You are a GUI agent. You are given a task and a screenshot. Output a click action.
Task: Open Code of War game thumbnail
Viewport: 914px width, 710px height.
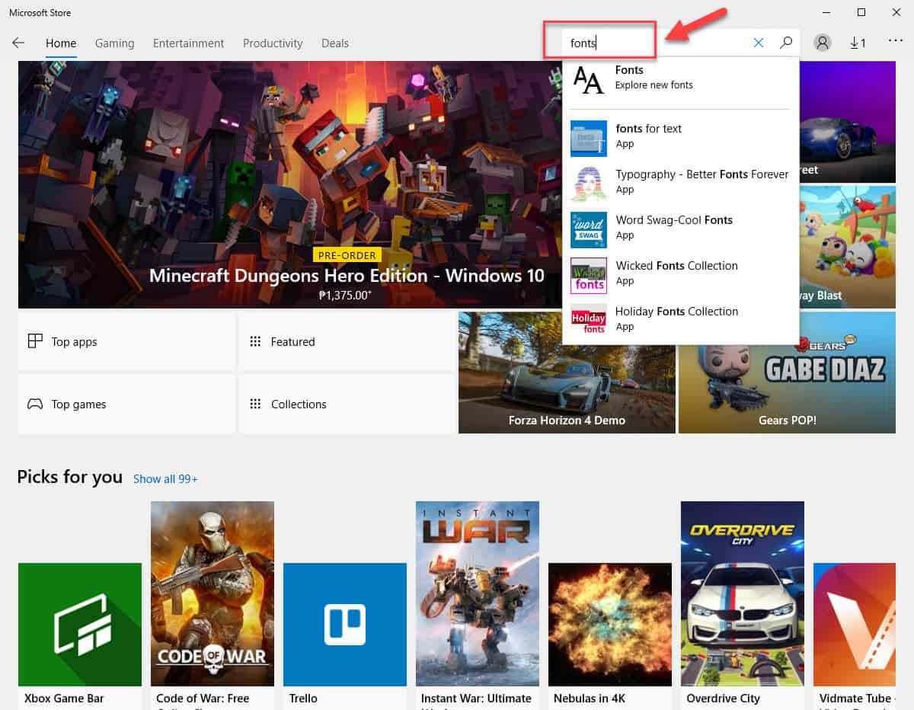[213, 593]
